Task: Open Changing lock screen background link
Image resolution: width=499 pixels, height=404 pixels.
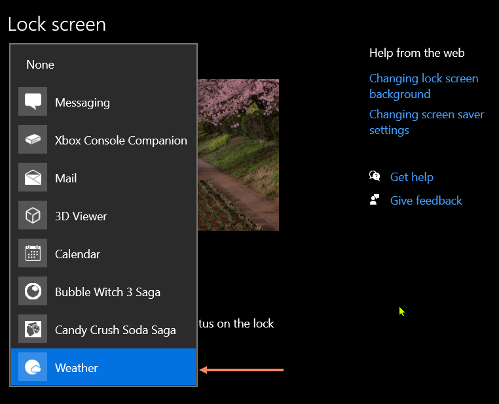Action: [x=423, y=86]
